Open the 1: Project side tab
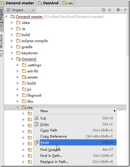The height and width of the screenshot is (167, 130). (x=1, y=19)
